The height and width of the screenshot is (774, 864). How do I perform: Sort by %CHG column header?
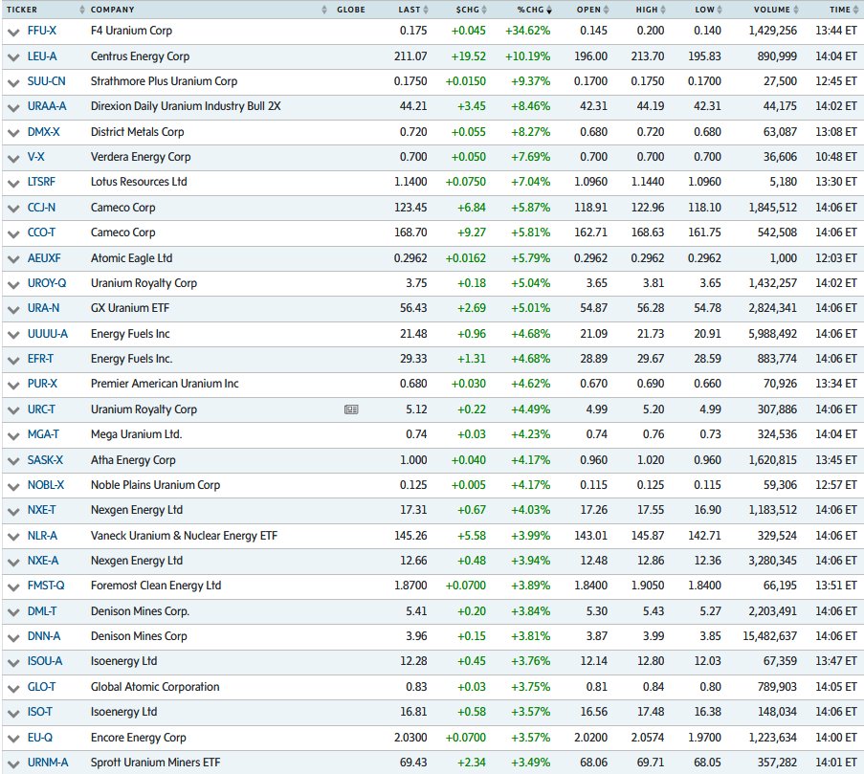tap(530, 10)
